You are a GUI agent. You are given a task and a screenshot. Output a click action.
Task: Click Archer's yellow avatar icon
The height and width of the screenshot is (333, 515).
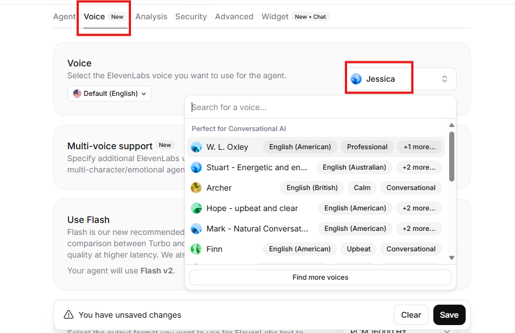[x=196, y=188]
